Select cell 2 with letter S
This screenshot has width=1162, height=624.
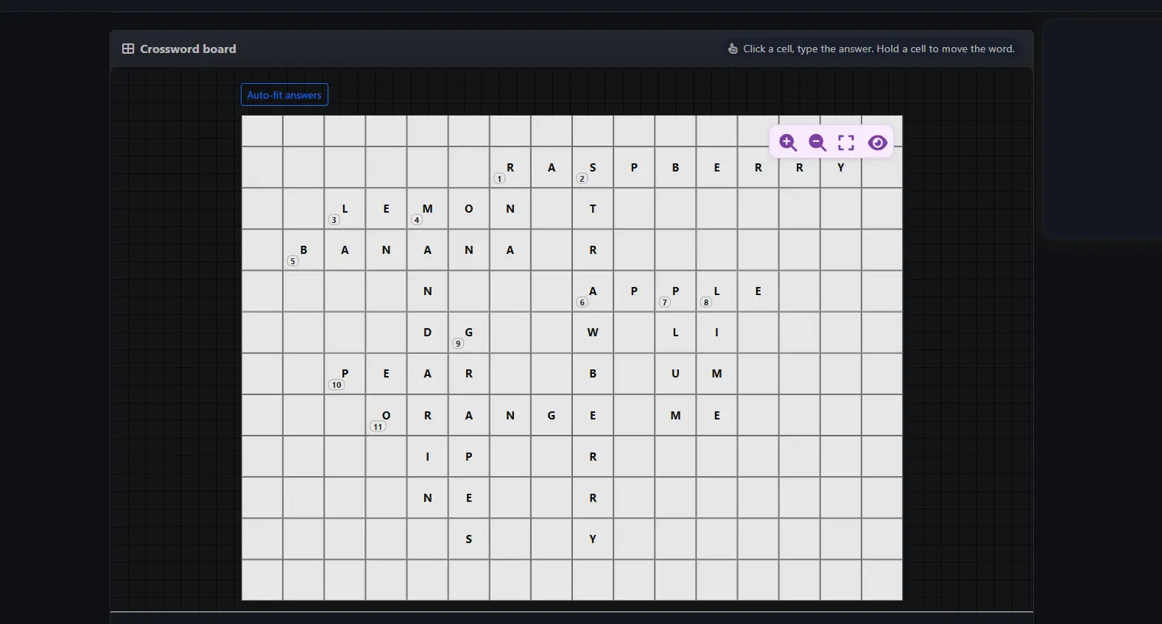[593, 167]
